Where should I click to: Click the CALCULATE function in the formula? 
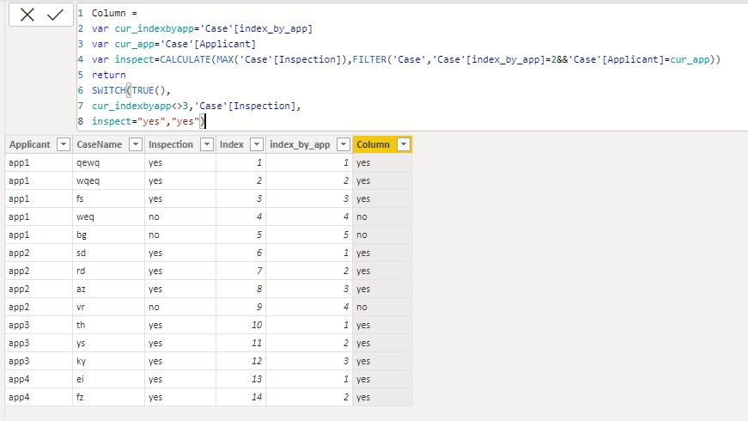185,59
